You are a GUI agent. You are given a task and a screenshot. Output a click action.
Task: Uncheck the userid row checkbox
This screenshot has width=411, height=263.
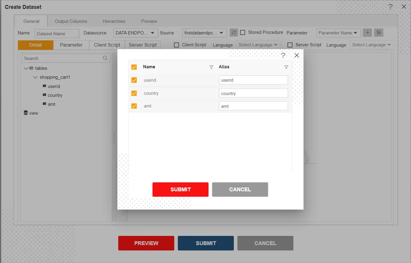click(134, 80)
